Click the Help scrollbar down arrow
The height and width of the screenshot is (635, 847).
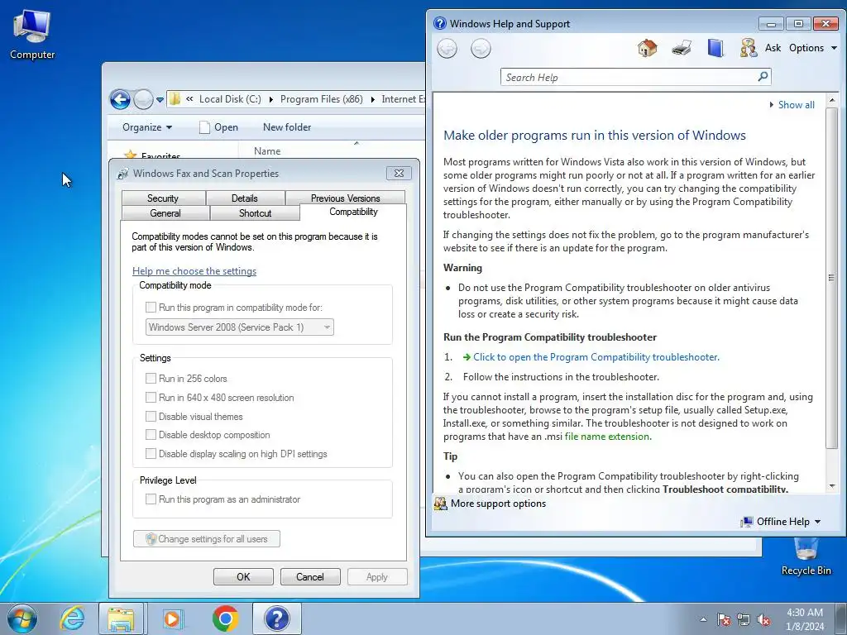click(x=832, y=486)
